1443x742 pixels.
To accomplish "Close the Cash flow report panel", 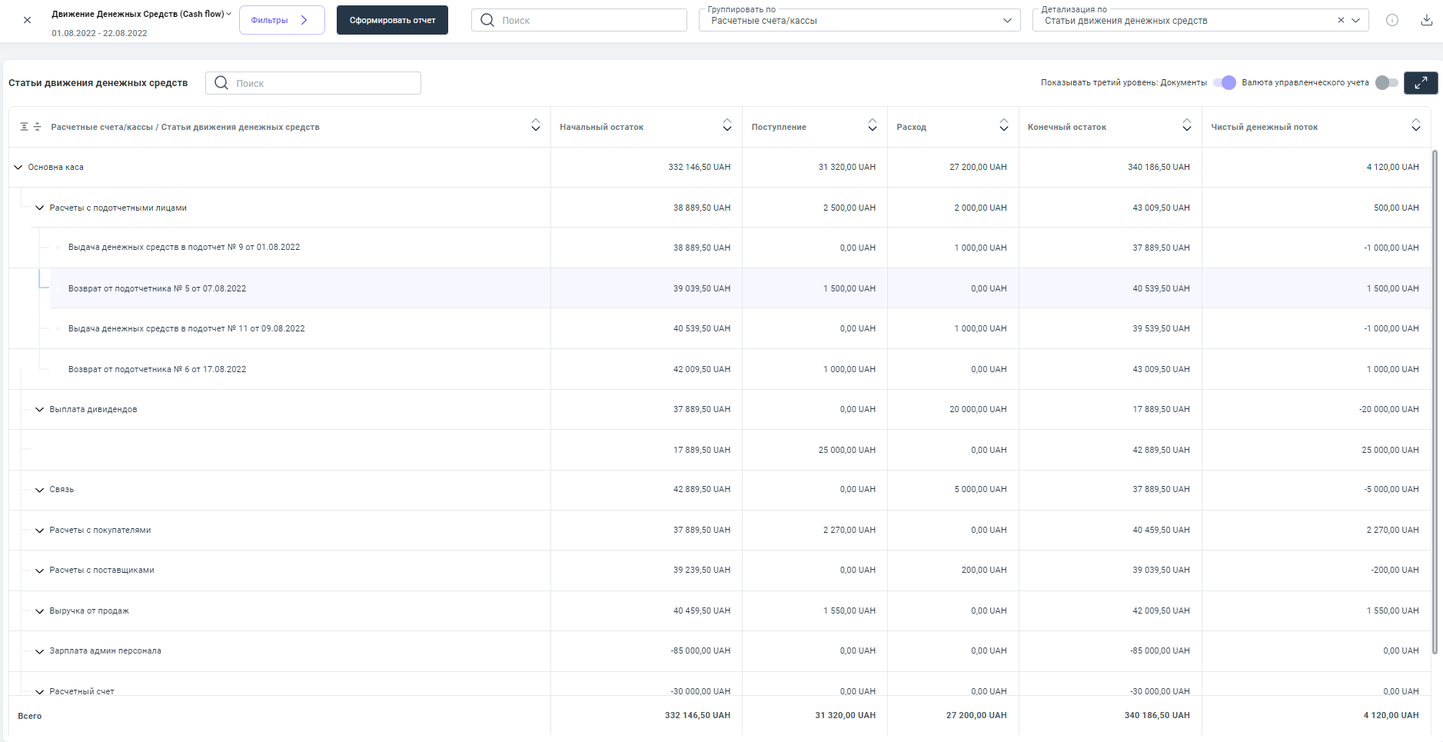I will (x=27, y=20).
